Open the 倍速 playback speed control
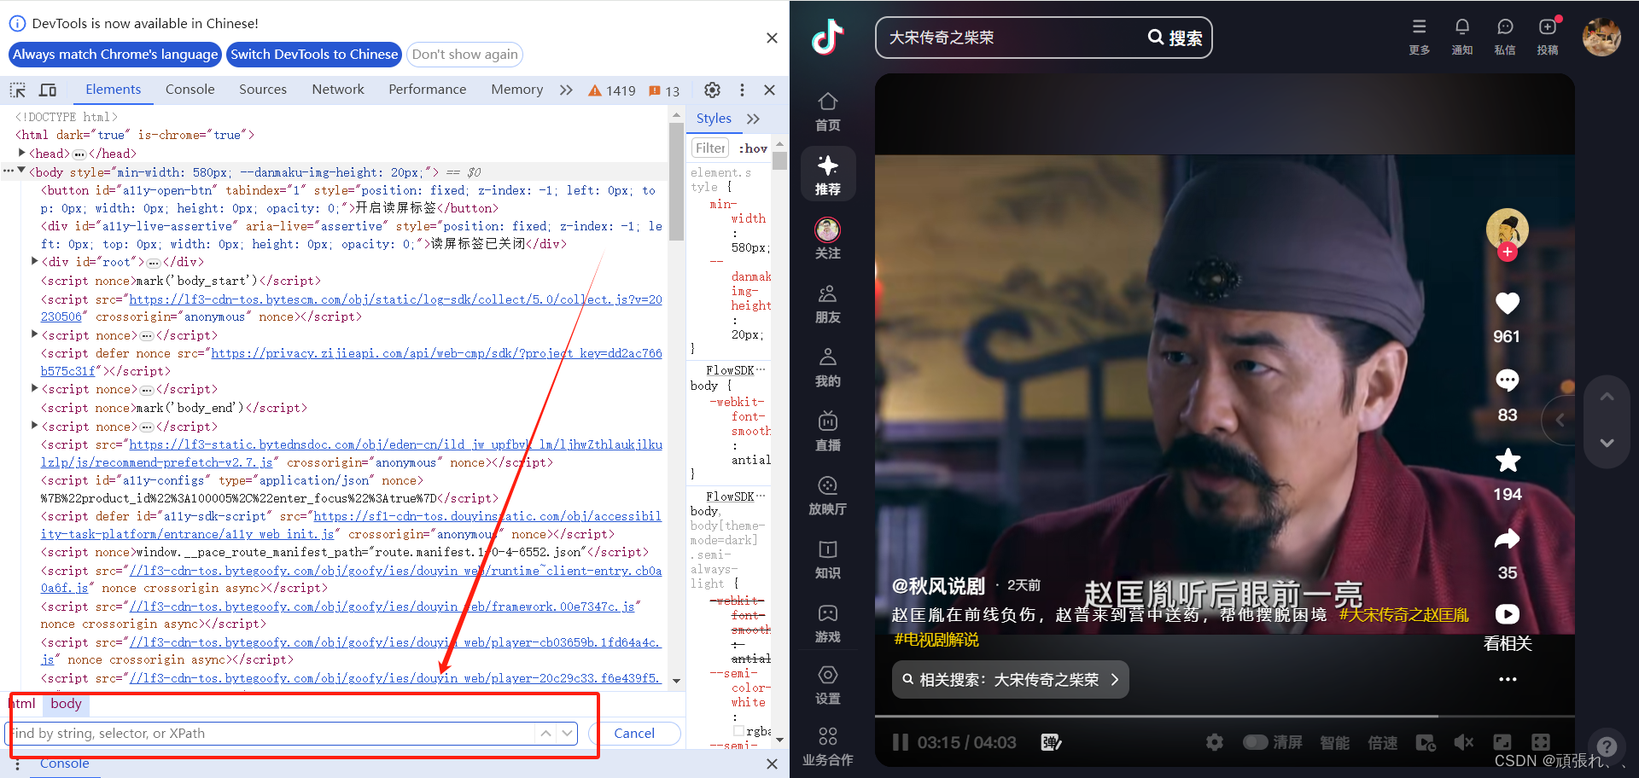 (x=1382, y=742)
